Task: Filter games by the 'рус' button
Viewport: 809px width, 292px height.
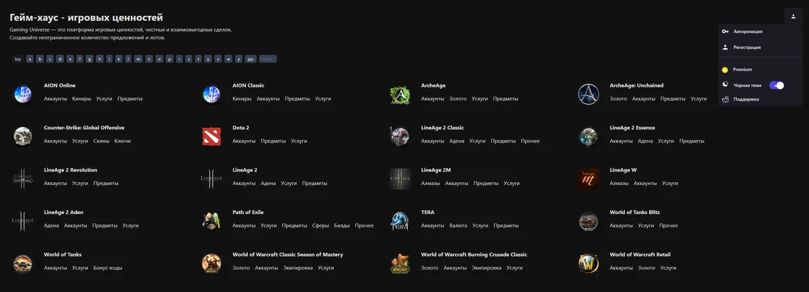Action: pyautogui.click(x=250, y=59)
